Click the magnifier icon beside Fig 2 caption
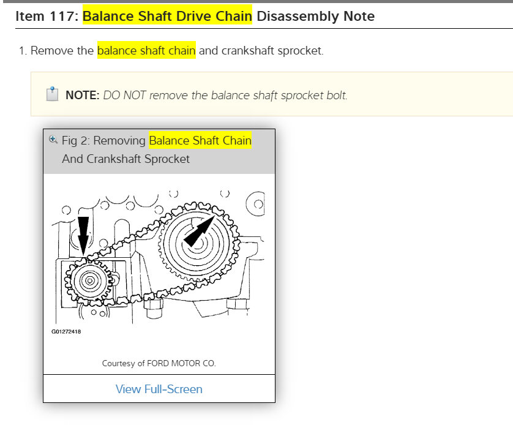The width and height of the screenshot is (513, 425). point(53,140)
